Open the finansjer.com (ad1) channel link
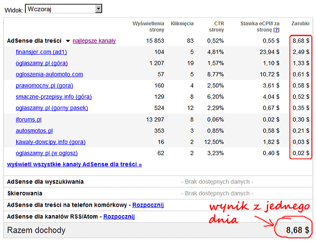This screenshot has height=243, width=316. 41,52
